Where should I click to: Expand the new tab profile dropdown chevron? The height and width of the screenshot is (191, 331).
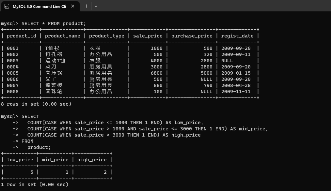(96, 6)
